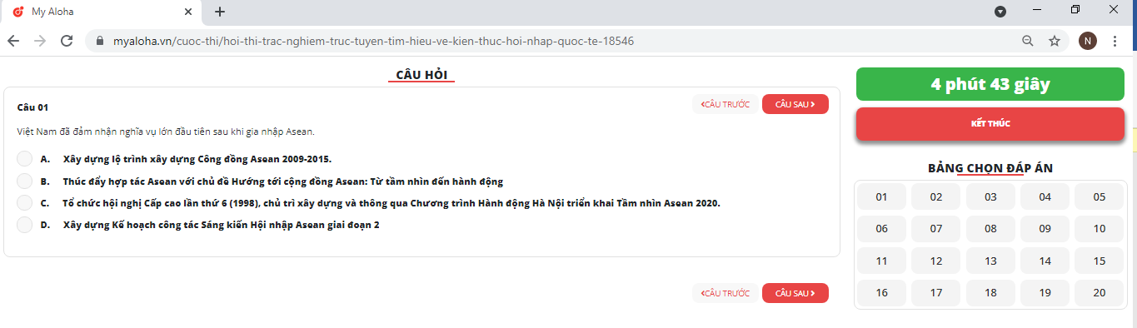Open the profile avatar N
The width and height of the screenshot is (1137, 328).
(x=1087, y=41)
